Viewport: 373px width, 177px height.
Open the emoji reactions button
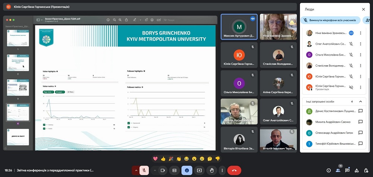pos(187,170)
